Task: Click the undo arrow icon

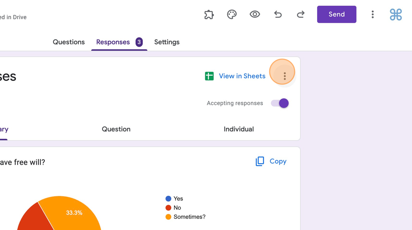Action: pos(278,14)
